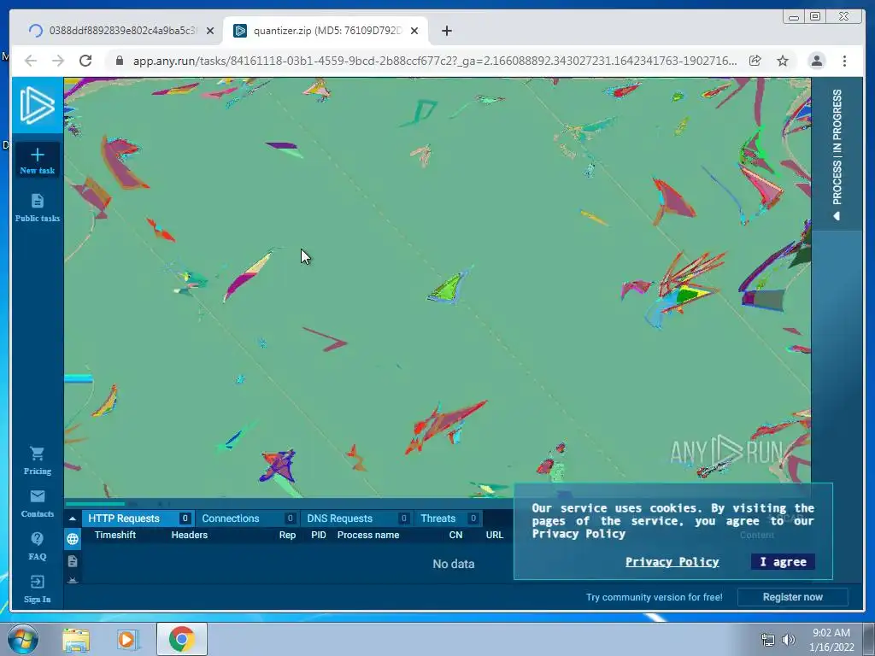
Task: Collapse the bottom panel with up arrow
Action: tap(73, 518)
